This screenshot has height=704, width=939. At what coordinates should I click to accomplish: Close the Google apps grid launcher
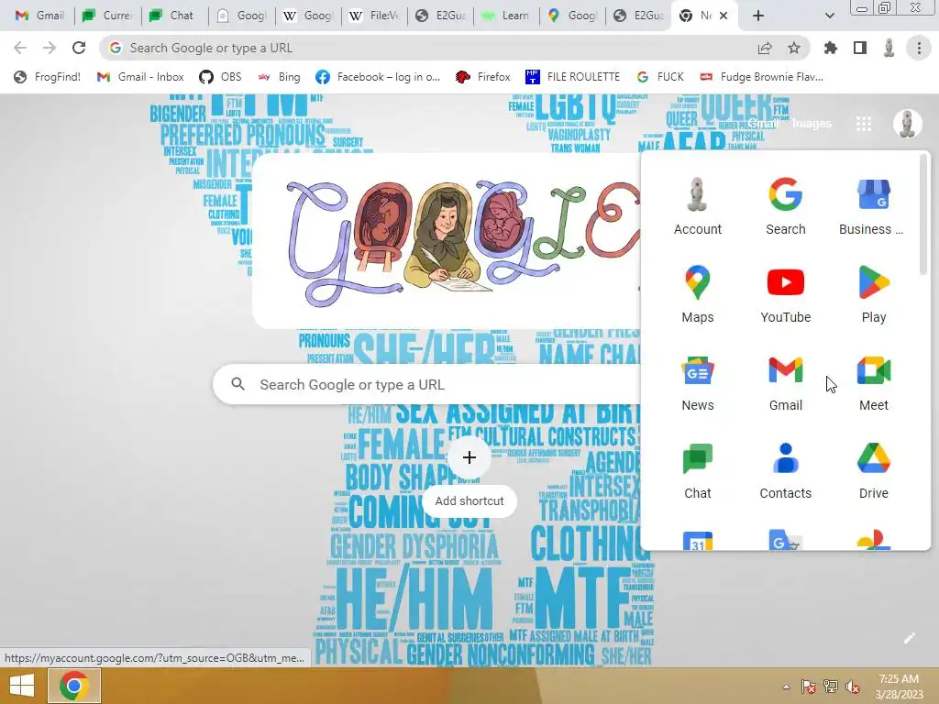pyautogui.click(x=863, y=124)
